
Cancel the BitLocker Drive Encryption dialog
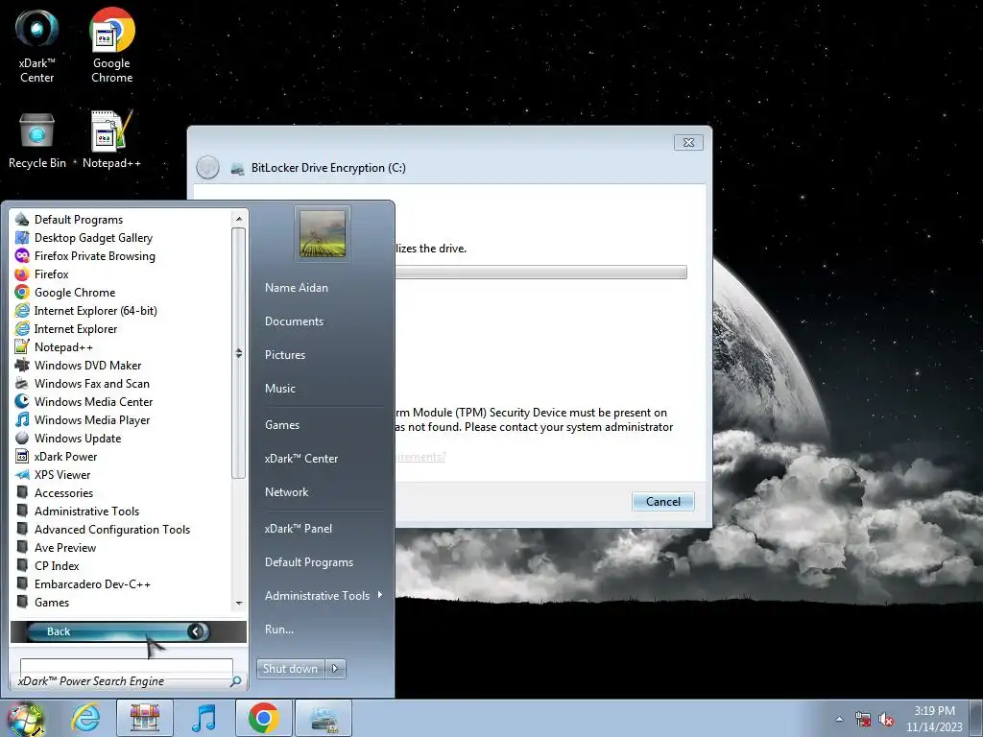point(662,501)
